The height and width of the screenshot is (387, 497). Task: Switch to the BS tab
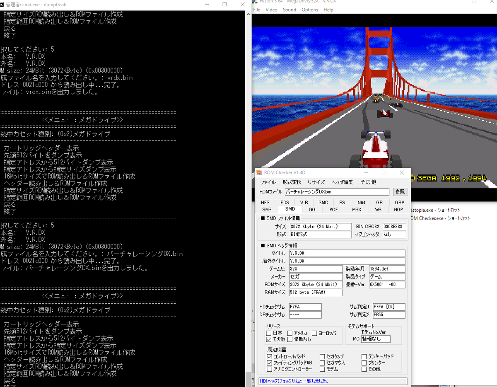[342, 203]
